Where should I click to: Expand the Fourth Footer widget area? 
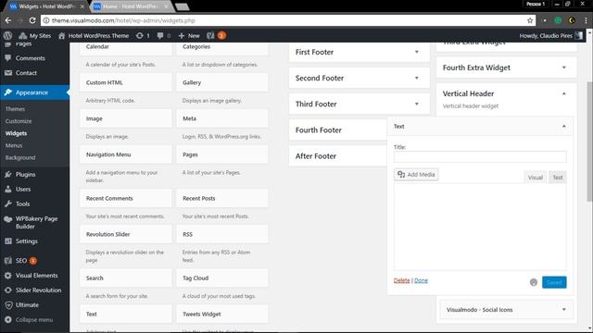pyautogui.click(x=337, y=129)
